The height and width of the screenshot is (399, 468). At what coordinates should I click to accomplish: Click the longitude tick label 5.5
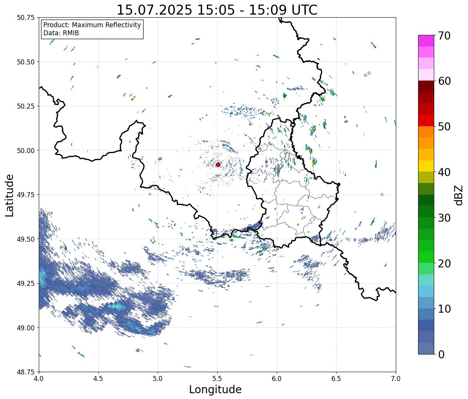click(x=217, y=379)
